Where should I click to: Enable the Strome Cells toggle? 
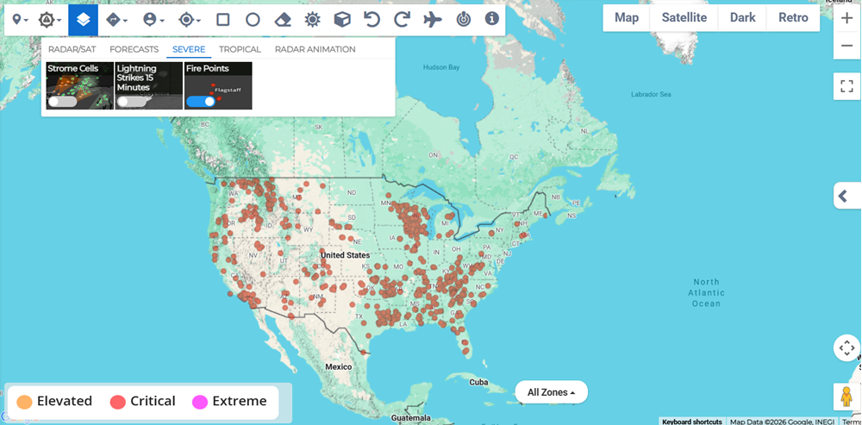(61, 102)
